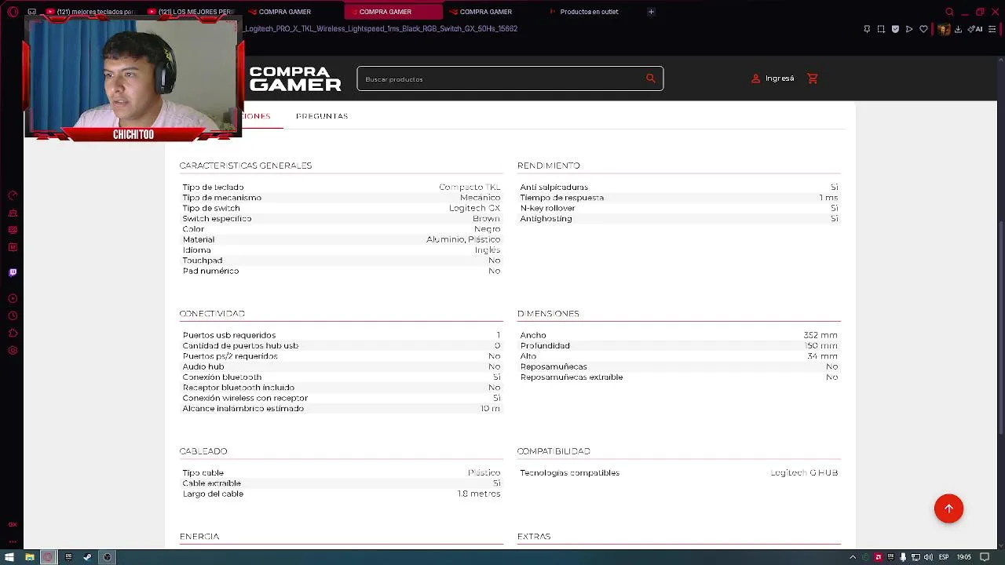The image size is (1005, 565).
Task: Click the 'Logitech G HUB' compatibility value
Action: [x=804, y=473]
